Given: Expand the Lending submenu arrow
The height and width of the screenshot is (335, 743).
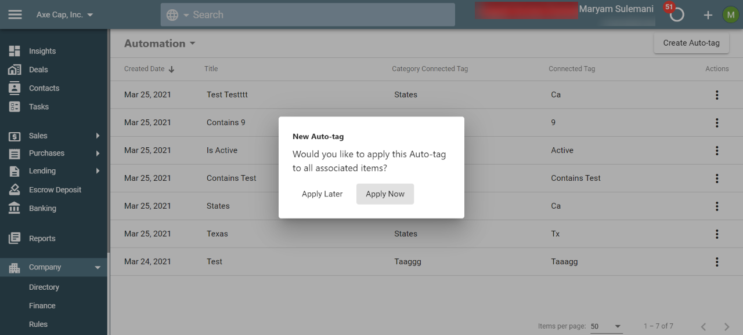Looking at the screenshot, I should click(98, 171).
